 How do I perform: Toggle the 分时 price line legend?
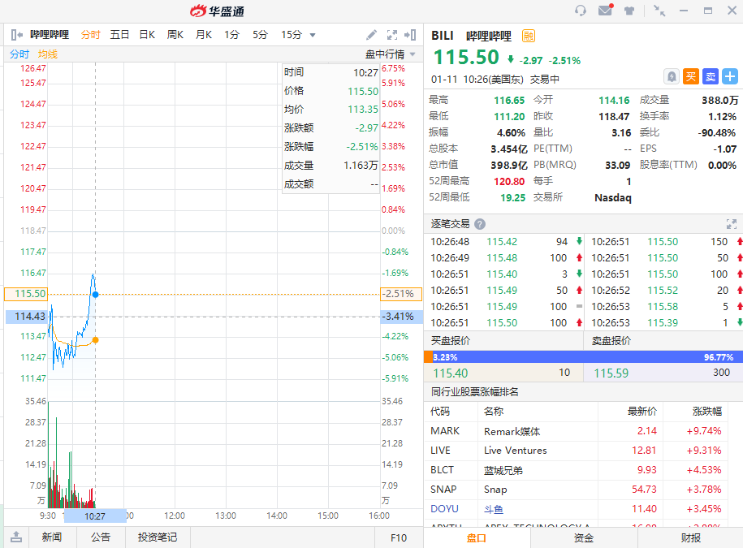pyautogui.click(x=19, y=54)
